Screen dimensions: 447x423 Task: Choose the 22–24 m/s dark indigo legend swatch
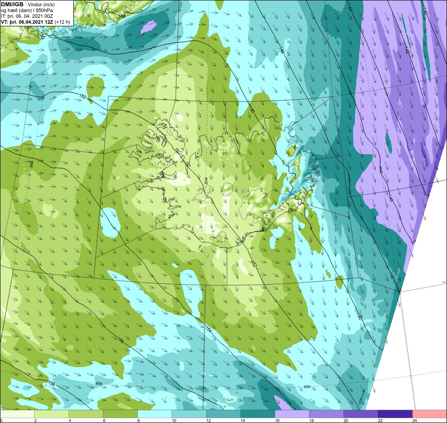[396, 414]
